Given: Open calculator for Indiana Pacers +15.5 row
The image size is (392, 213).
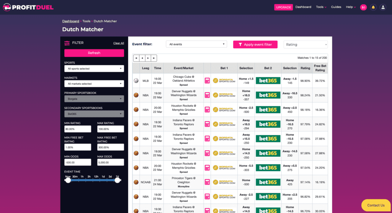Looking at the screenshot, I should point(207,138).
